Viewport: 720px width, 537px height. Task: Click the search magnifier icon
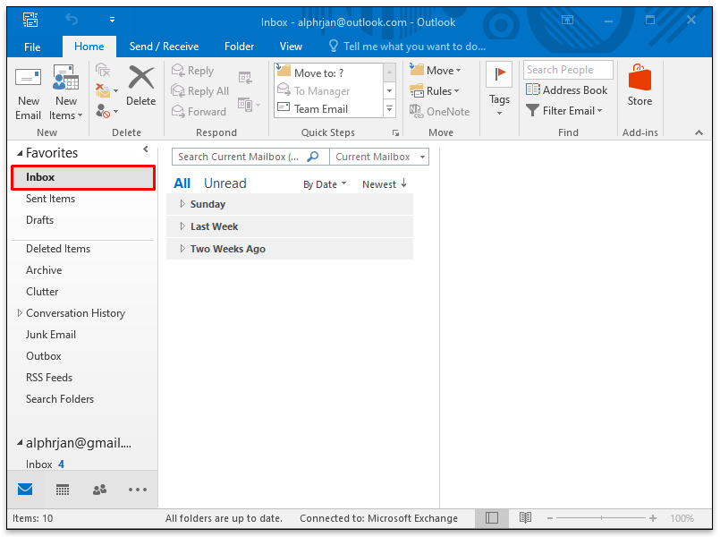313,157
